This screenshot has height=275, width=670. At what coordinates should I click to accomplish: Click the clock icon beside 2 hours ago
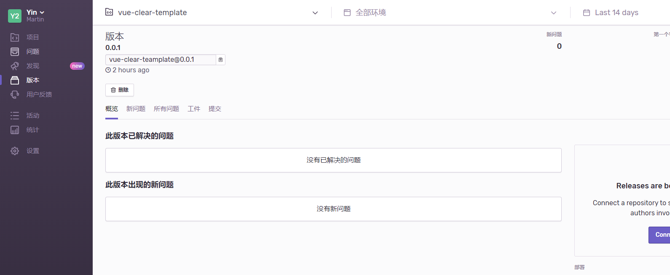(x=108, y=70)
